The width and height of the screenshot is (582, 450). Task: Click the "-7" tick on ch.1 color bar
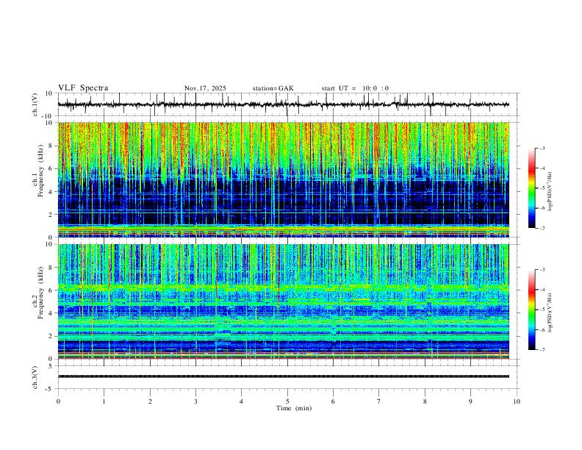pyautogui.click(x=542, y=228)
